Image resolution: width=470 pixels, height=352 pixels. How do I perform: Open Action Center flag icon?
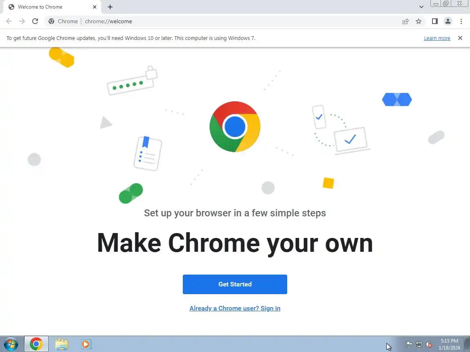point(409,345)
